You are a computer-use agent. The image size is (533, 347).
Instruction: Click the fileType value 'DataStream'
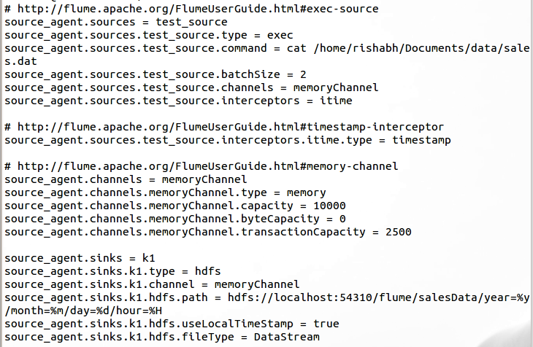click(x=286, y=337)
